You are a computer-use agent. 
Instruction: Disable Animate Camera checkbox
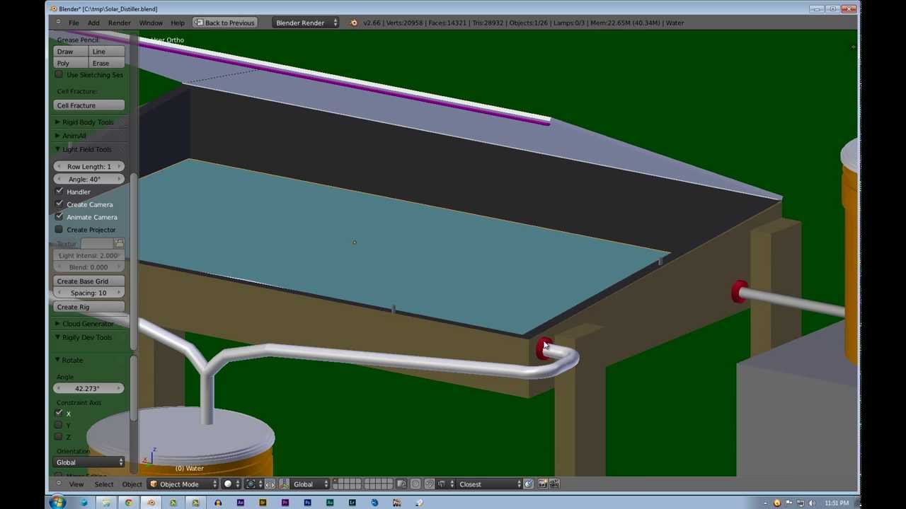[x=59, y=217]
